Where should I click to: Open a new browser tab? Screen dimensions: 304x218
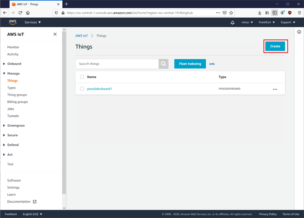[66, 4]
